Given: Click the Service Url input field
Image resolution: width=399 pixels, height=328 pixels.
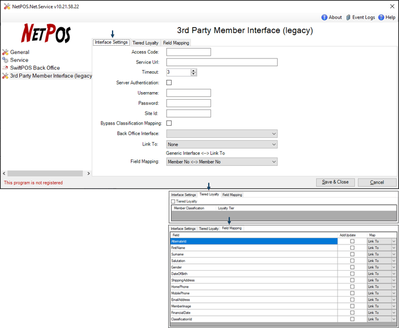Looking at the screenshot, I should coord(222,62).
